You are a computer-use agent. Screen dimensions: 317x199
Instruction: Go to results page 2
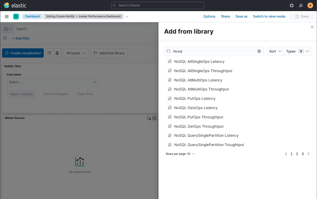297,154
